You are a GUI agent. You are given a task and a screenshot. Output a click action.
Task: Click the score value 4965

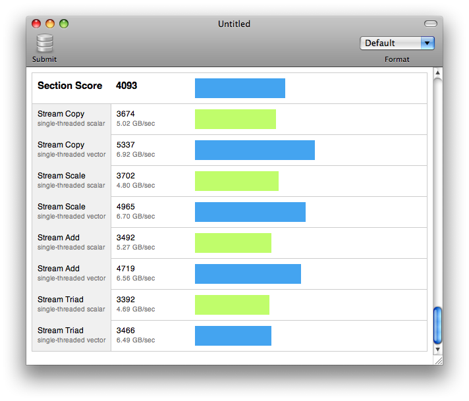click(x=126, y=207)
